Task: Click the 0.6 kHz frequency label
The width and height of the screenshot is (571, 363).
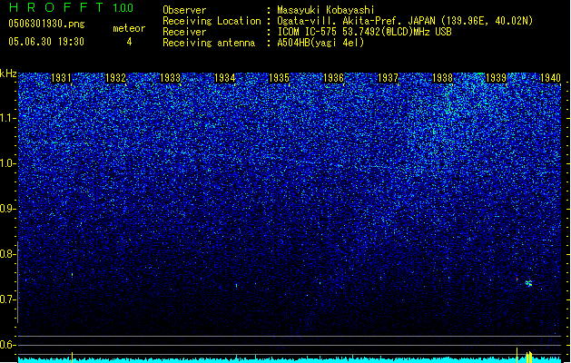Action: click(x=7, y=345)
